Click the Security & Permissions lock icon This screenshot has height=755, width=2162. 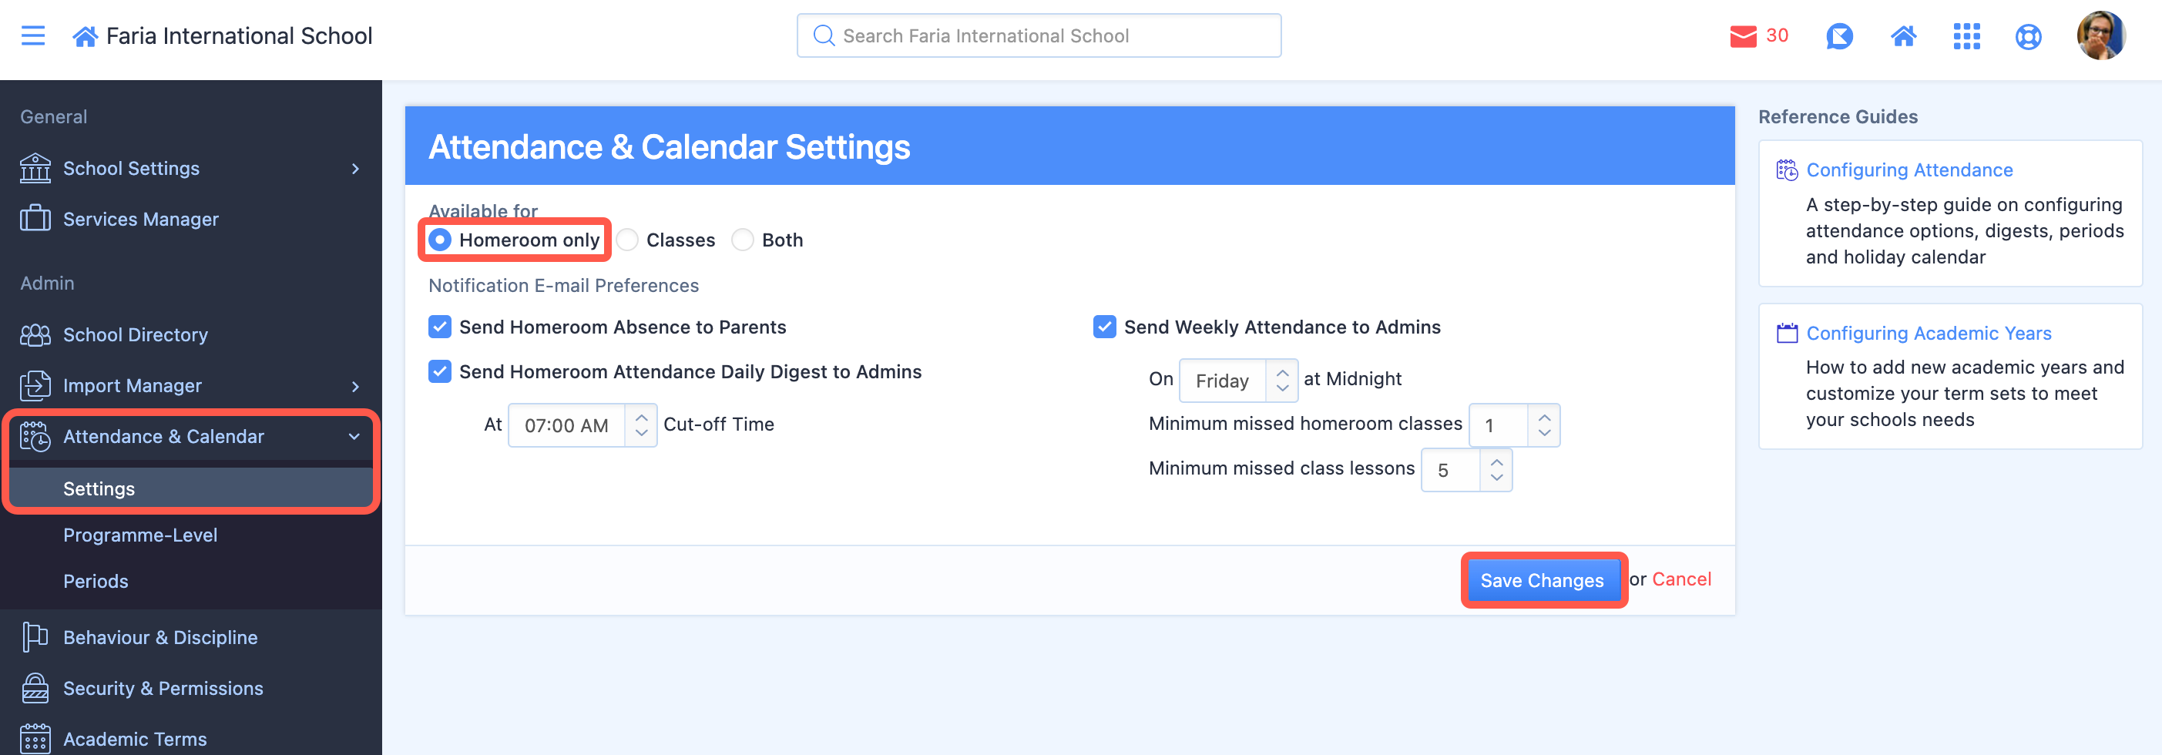click(35, 688)
